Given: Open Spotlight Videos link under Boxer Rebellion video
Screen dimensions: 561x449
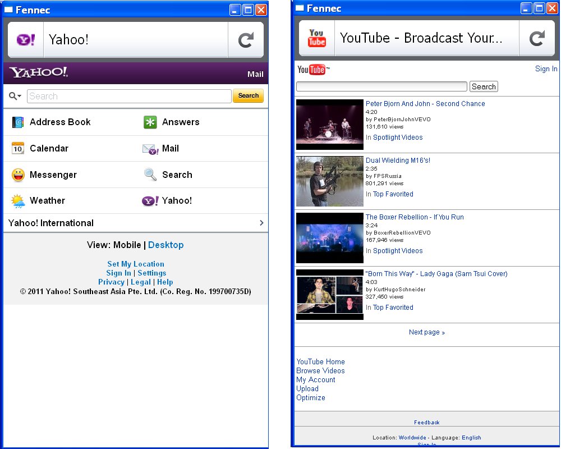Looking at the screenshot, I should pos(398,251).
